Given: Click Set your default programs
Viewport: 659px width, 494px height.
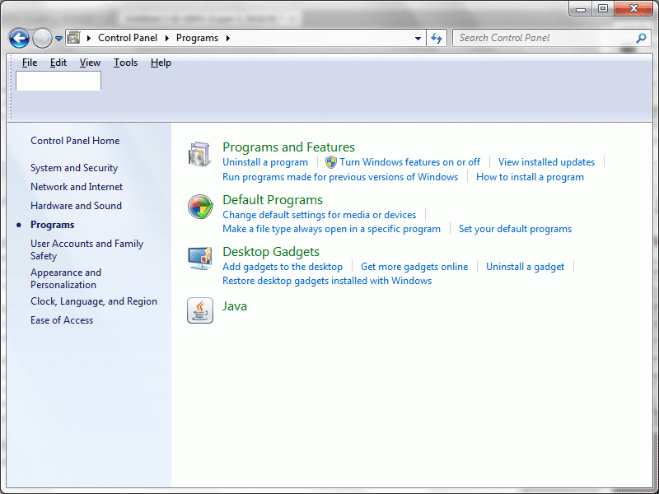Looking at the screenshot, I should point(515,229).
